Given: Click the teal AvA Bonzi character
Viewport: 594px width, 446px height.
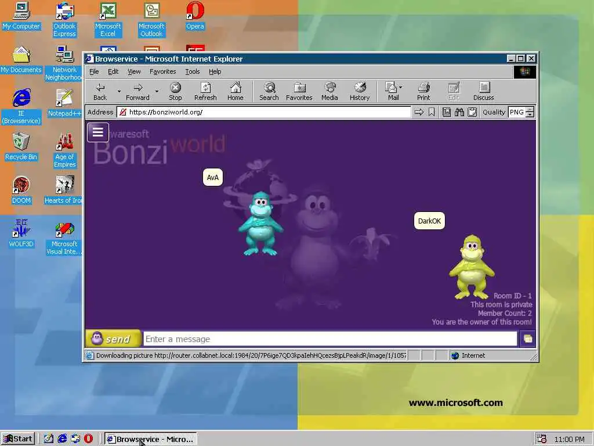Looking at the screenshot, I should 260,224.
